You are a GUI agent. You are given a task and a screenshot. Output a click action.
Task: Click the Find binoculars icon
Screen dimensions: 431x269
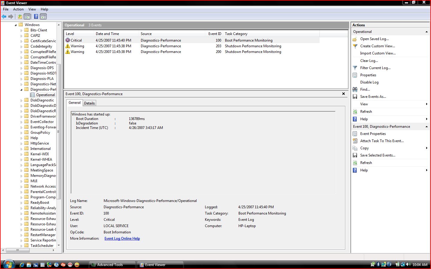355,89
